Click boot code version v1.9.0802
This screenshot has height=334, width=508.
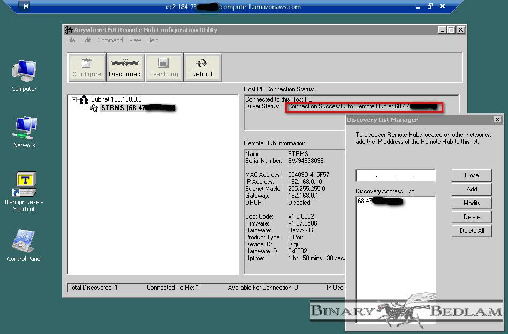[301, 216]
